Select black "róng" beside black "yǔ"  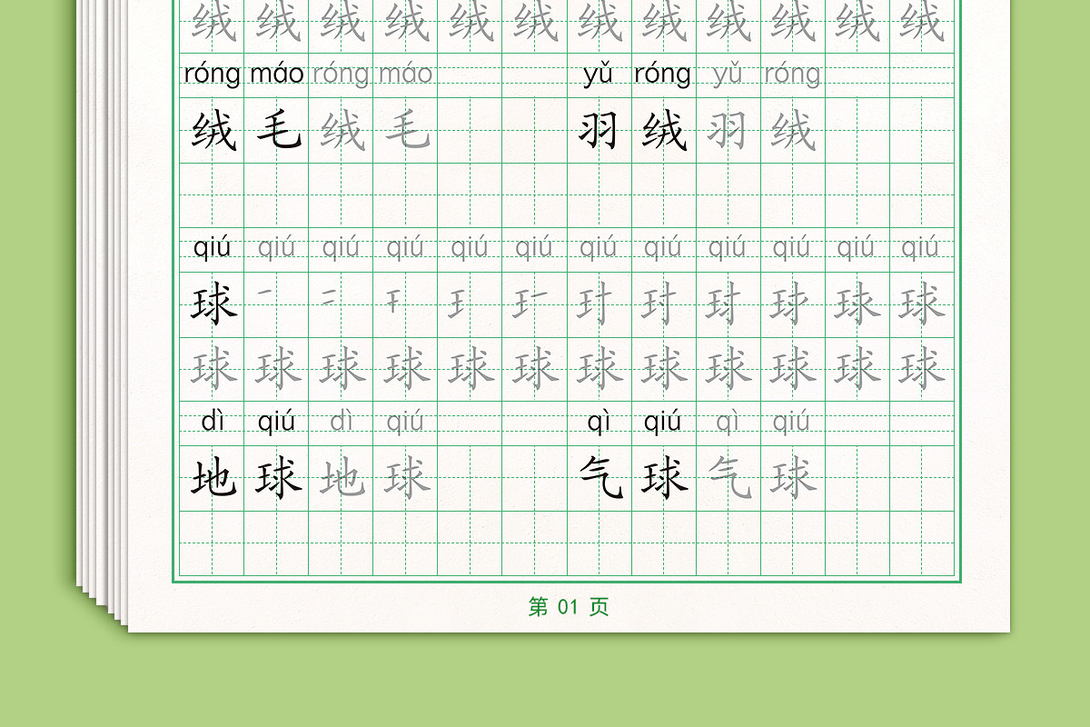point(662,75)
